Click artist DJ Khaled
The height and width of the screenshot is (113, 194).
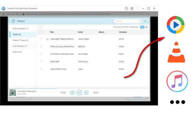[x=83, y=54]
